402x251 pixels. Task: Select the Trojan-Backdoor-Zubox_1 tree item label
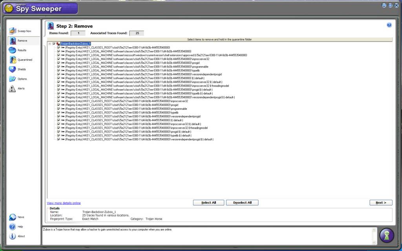click(x=76, y=44)
